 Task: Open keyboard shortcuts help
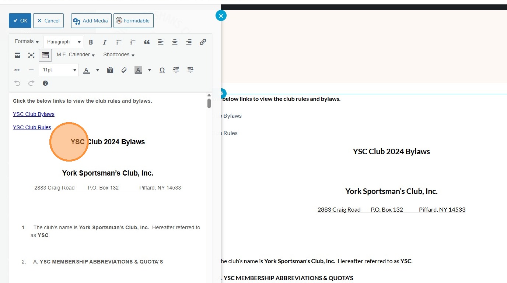[x=45, y=83]
